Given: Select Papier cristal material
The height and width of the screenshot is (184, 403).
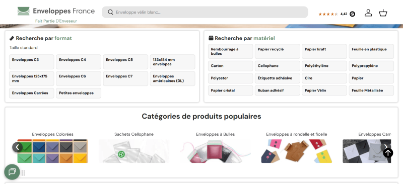Looking at the screenshot, I should (x=231, y=90).
